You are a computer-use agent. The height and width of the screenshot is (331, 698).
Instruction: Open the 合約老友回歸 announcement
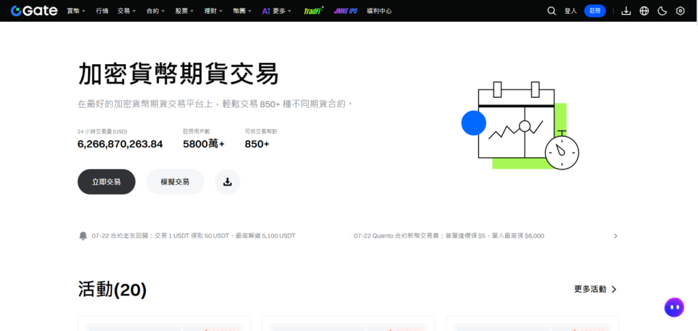tap(194, 235)
